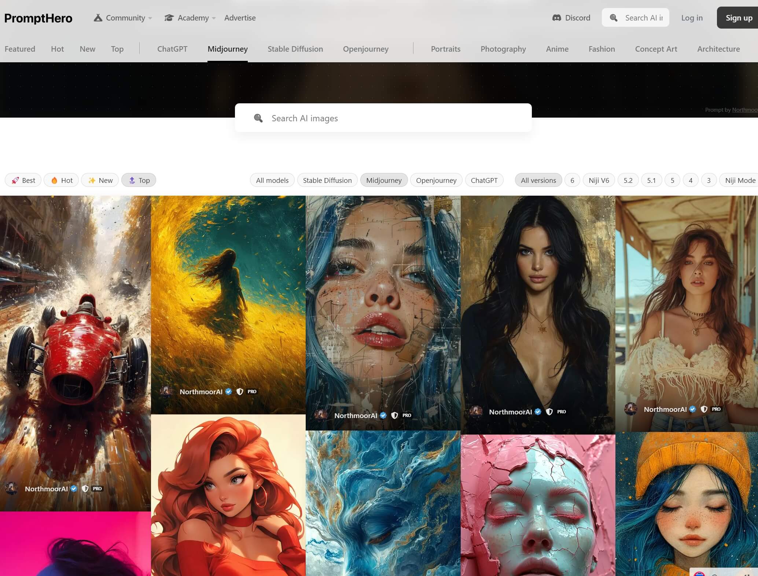
Task: Click the verified badge beside NorthmoorAI on the race car image
Action: [74, 488]
